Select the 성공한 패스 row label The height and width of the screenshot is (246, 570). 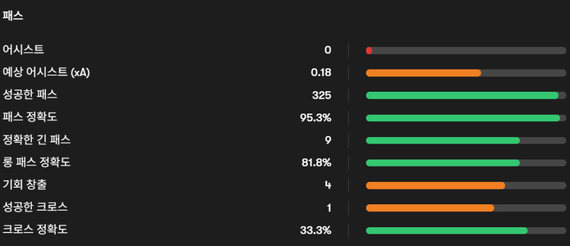coord(30,95)
